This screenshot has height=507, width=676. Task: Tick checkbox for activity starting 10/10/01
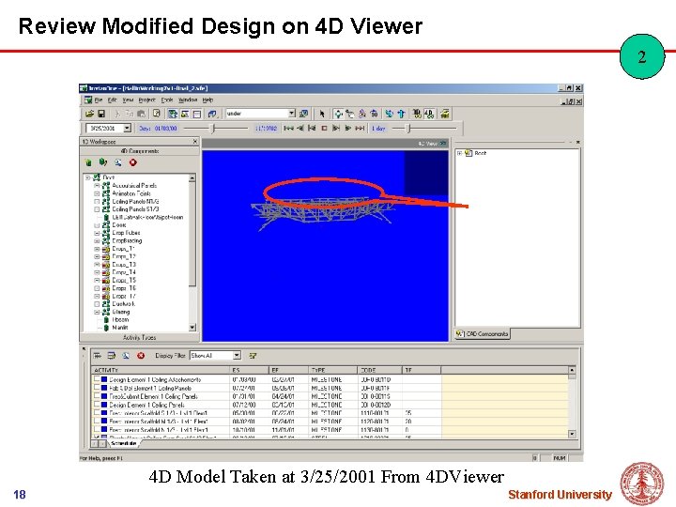coord(97,429)
